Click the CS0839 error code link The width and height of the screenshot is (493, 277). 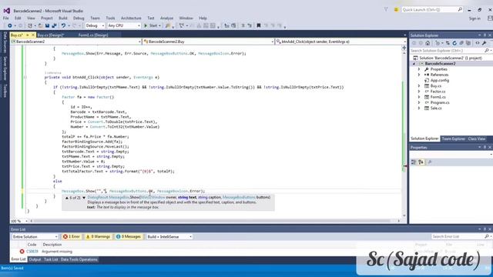coord(32,252)
